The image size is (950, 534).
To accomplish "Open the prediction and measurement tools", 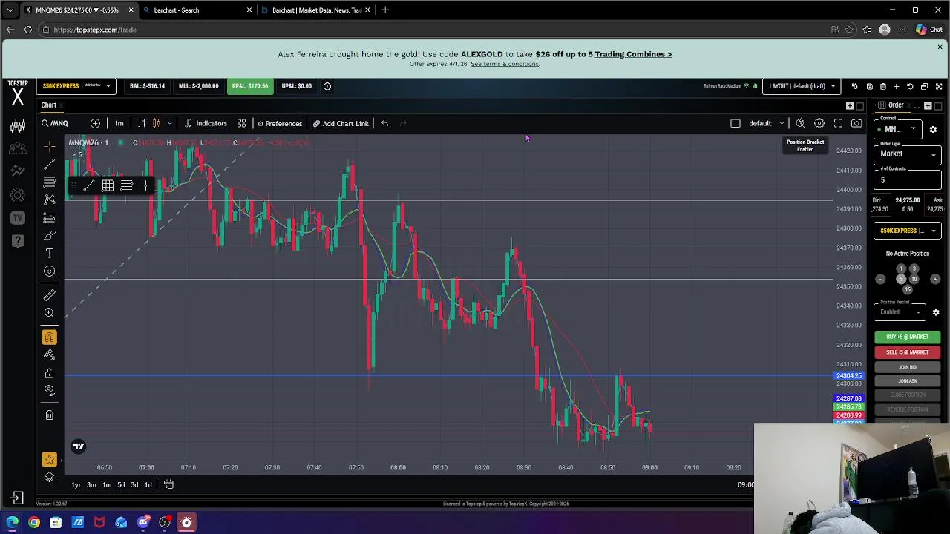I will pos(49,217).
